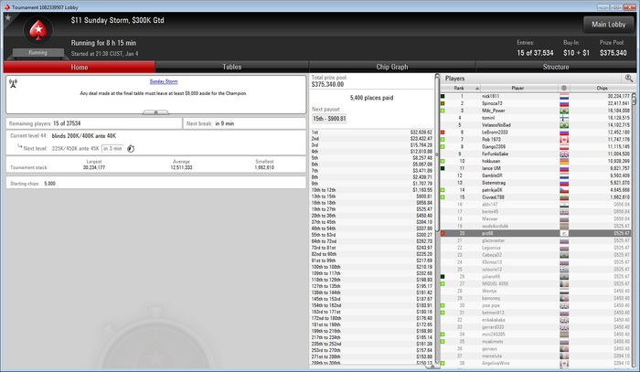The image size is (640, 372).
Task: Click the Finland flag next to tominl
Action: click(564, 118)
